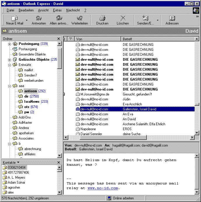
Task: Click the Allen antworten toolbar icon
Action: (59, 18)
